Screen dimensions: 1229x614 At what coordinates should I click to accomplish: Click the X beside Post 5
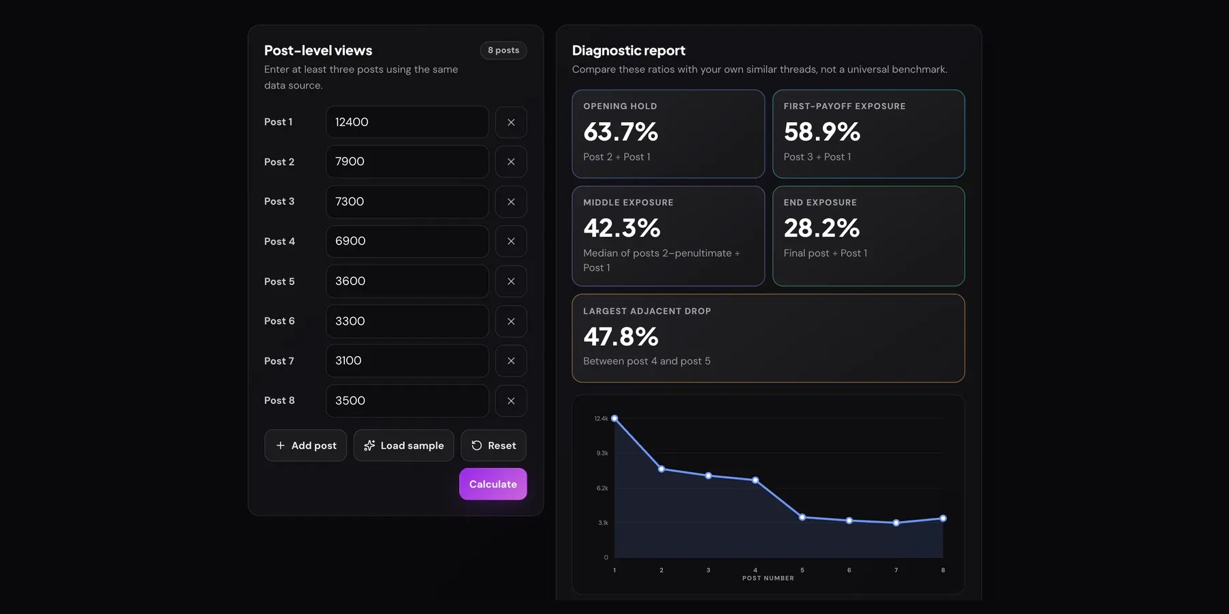(511, 281)
